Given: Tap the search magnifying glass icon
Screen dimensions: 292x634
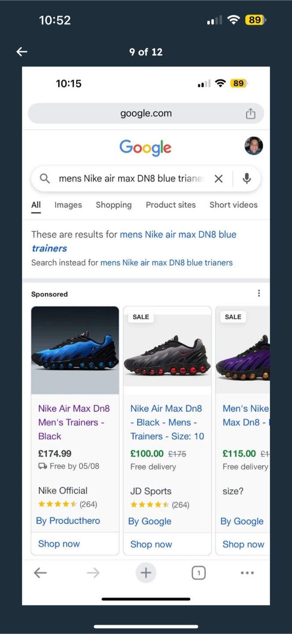Looking at the screenshot, I should point(45,179).
